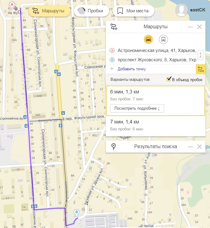
Task: Minimize the Маршруты panel
Action: coord(190,27)
